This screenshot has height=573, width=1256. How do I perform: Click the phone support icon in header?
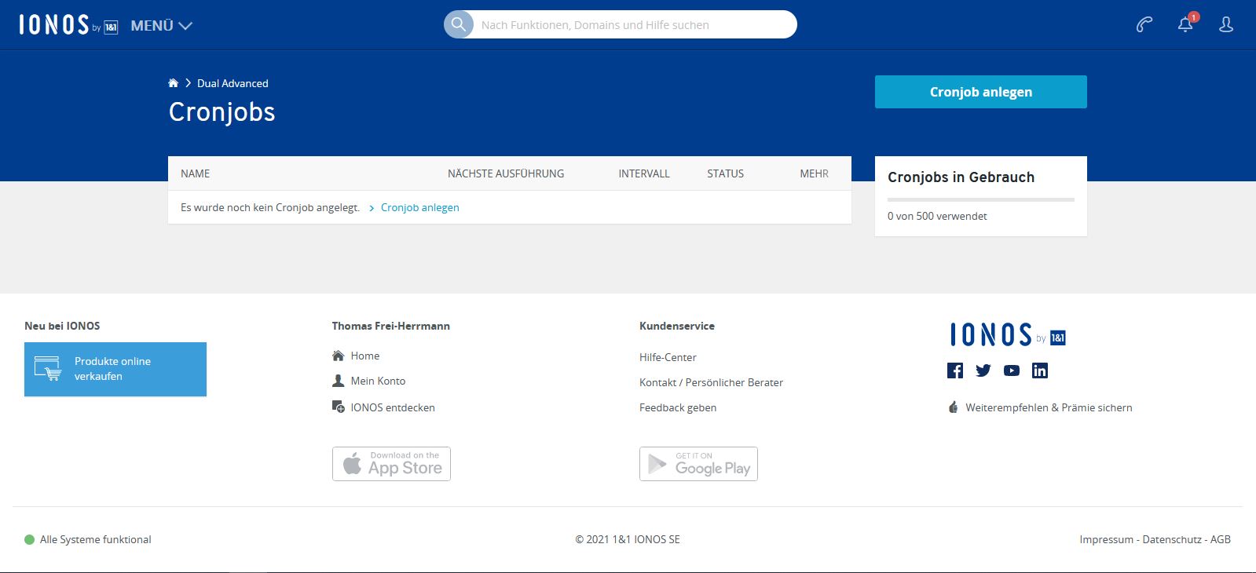point(1144,25)
